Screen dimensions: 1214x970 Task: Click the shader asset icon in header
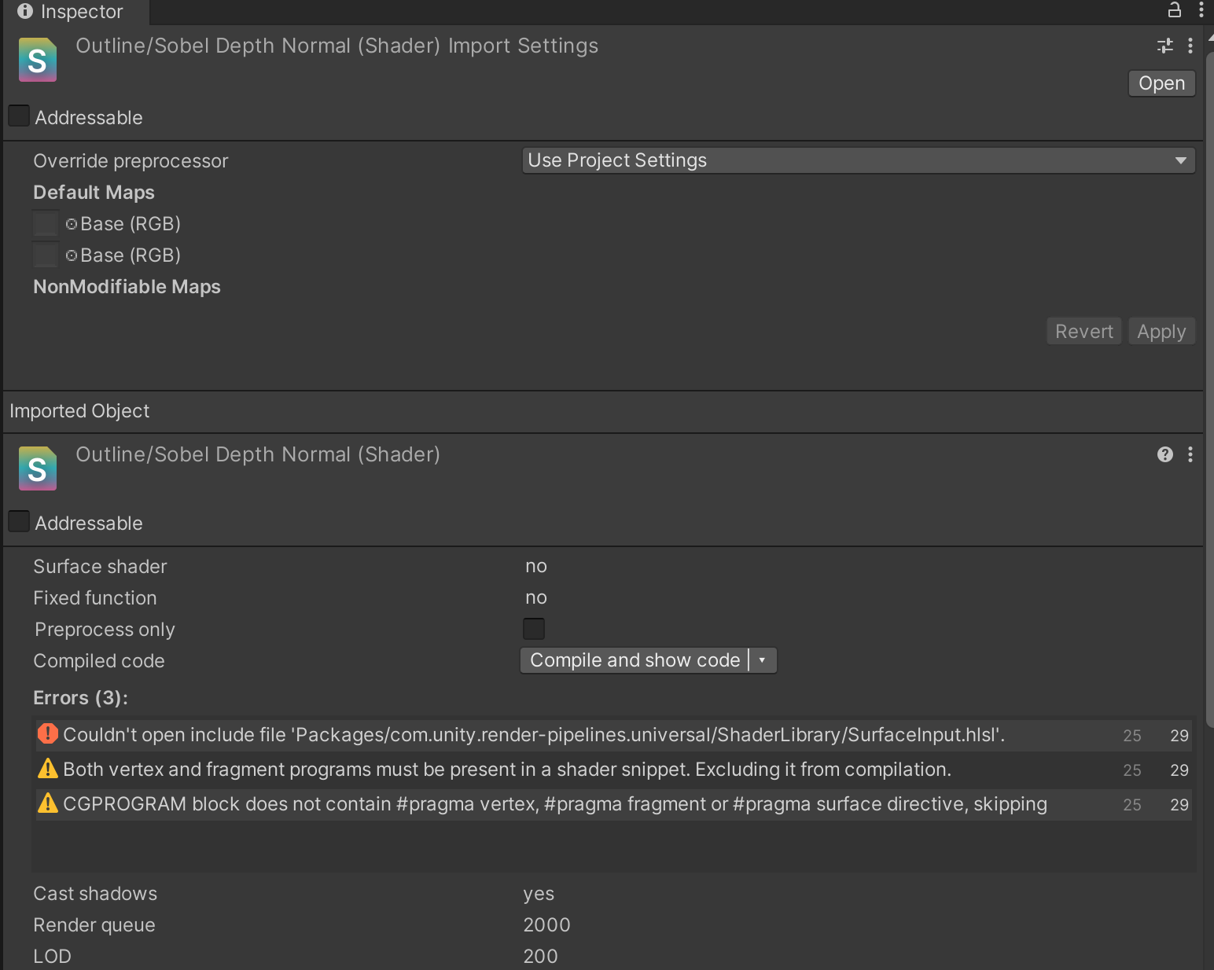[38, 61]
